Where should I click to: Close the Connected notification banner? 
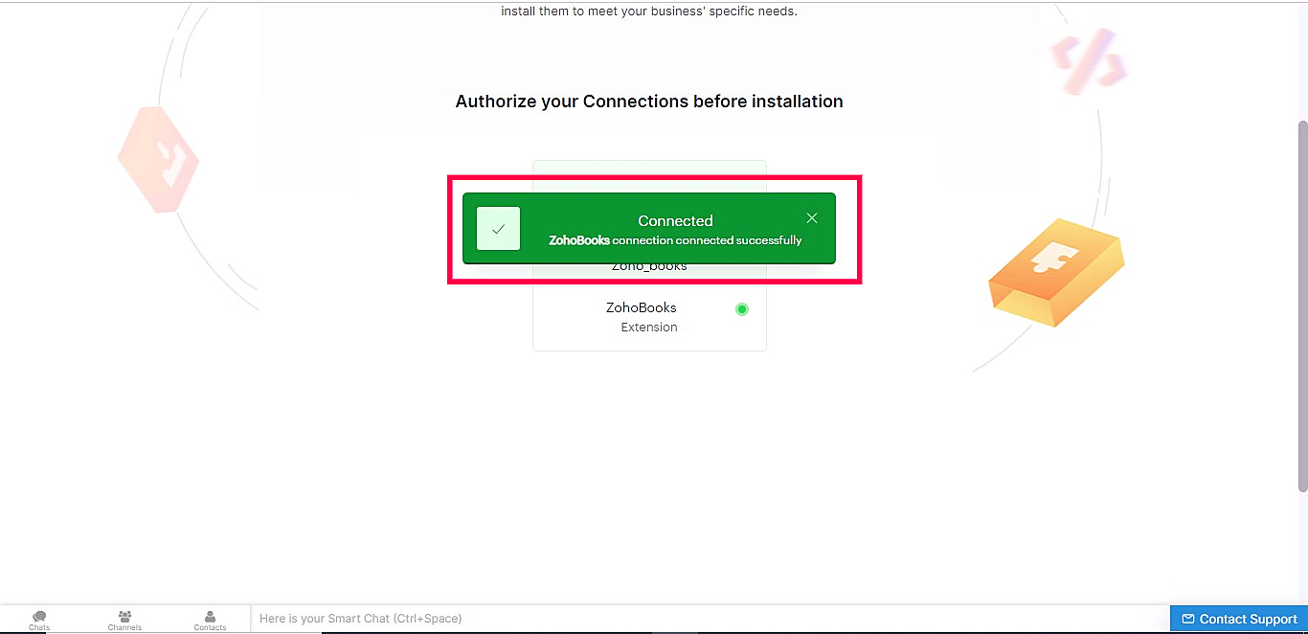[812, 218]
